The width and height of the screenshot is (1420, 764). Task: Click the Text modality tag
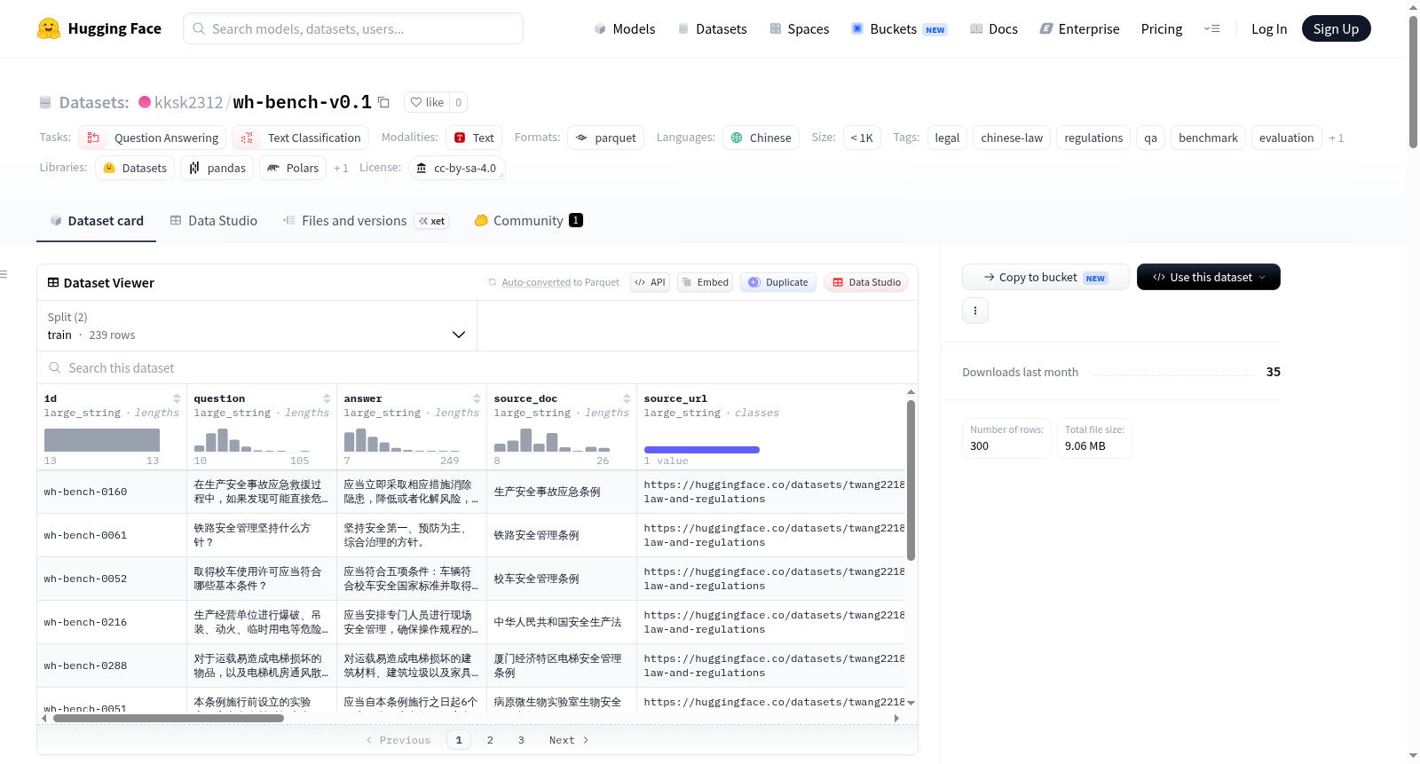[x=474, y=138]
